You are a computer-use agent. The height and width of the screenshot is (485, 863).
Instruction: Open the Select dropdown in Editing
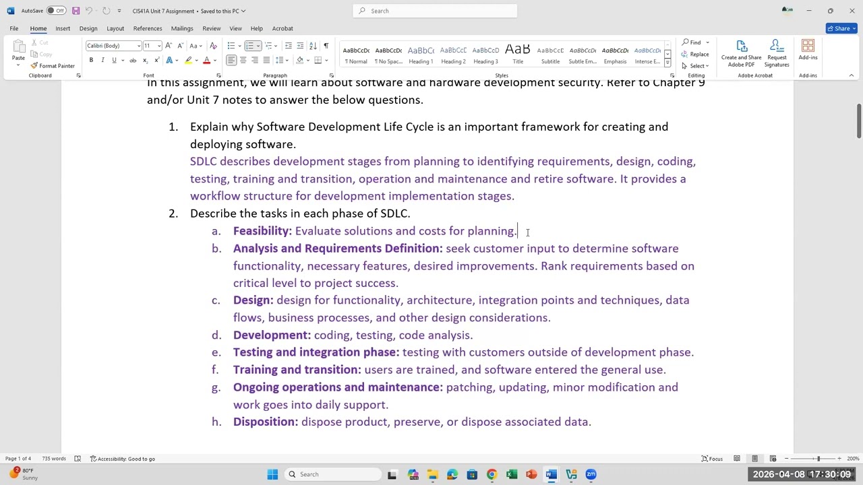tap(694, 66)
